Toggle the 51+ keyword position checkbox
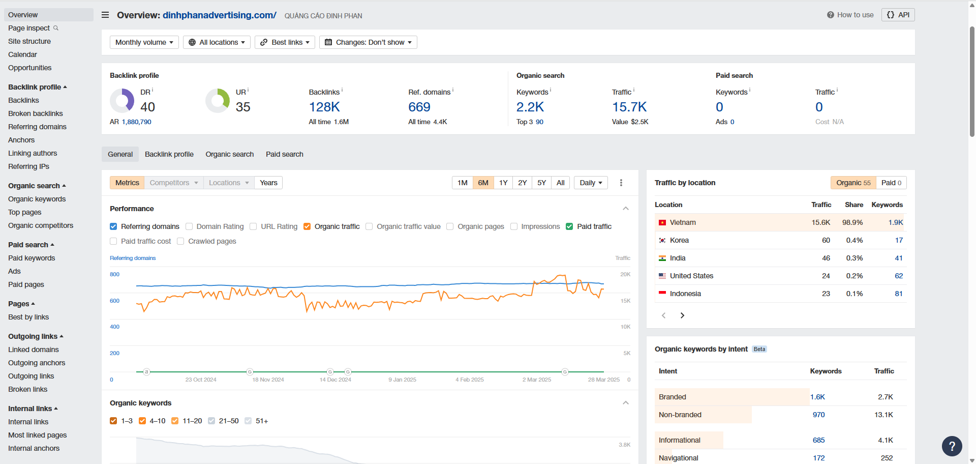The image size is (976, 464). pyautogui.click(x=248, y=421)
